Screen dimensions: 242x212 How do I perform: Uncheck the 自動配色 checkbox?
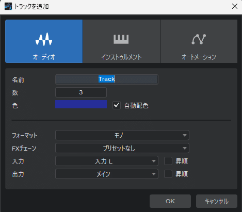(x=117, y=105)
